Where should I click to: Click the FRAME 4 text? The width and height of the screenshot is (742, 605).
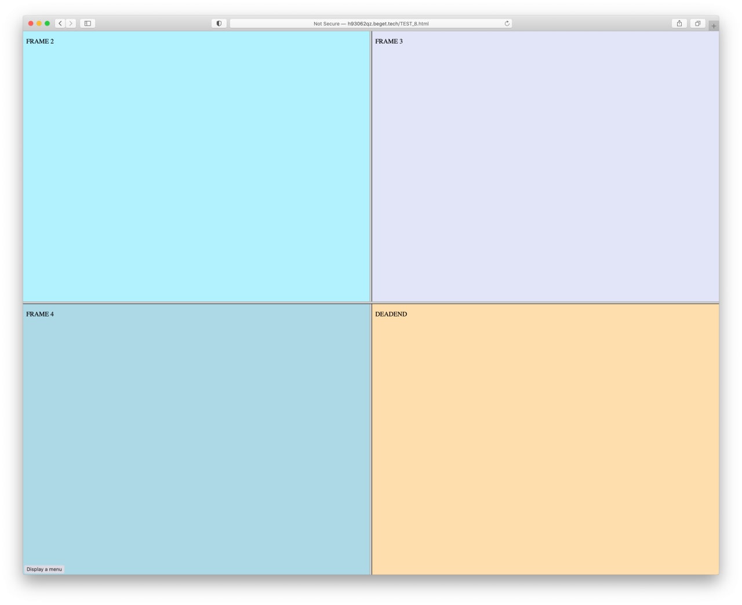40,314
